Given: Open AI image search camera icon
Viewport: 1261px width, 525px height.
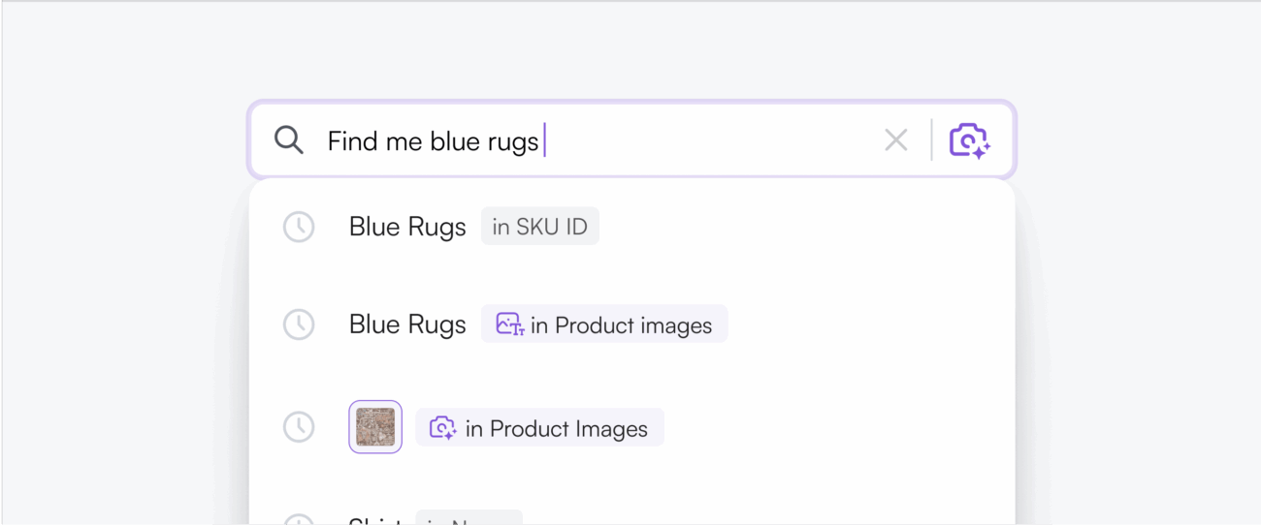Looking at the screenshot, I should click(x=968, y=140).
